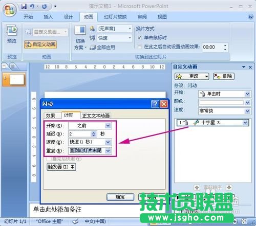The height and width of the screenshot is (226, 256).
Task: Click Custom Animation (自定义动画) ribbon button
Action: click(40, 44)
